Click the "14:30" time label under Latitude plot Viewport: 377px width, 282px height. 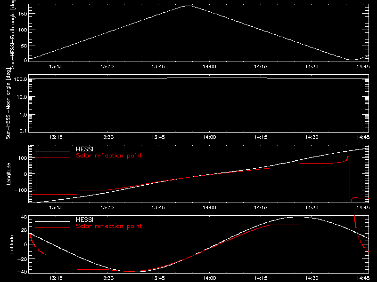(312, 278)
